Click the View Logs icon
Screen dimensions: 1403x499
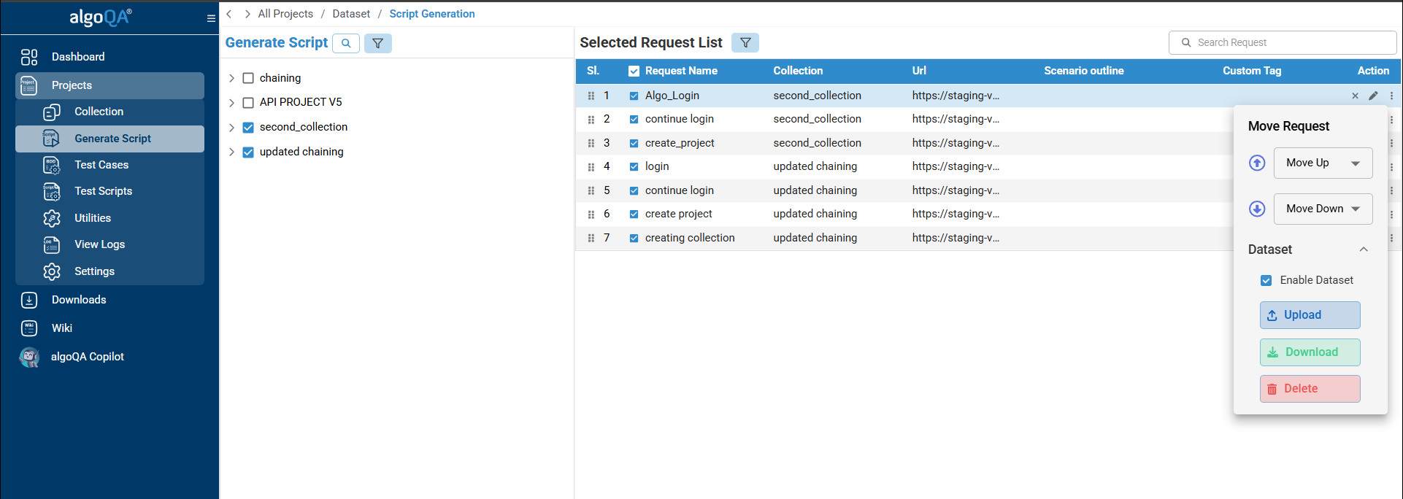[x=52, y=244]
